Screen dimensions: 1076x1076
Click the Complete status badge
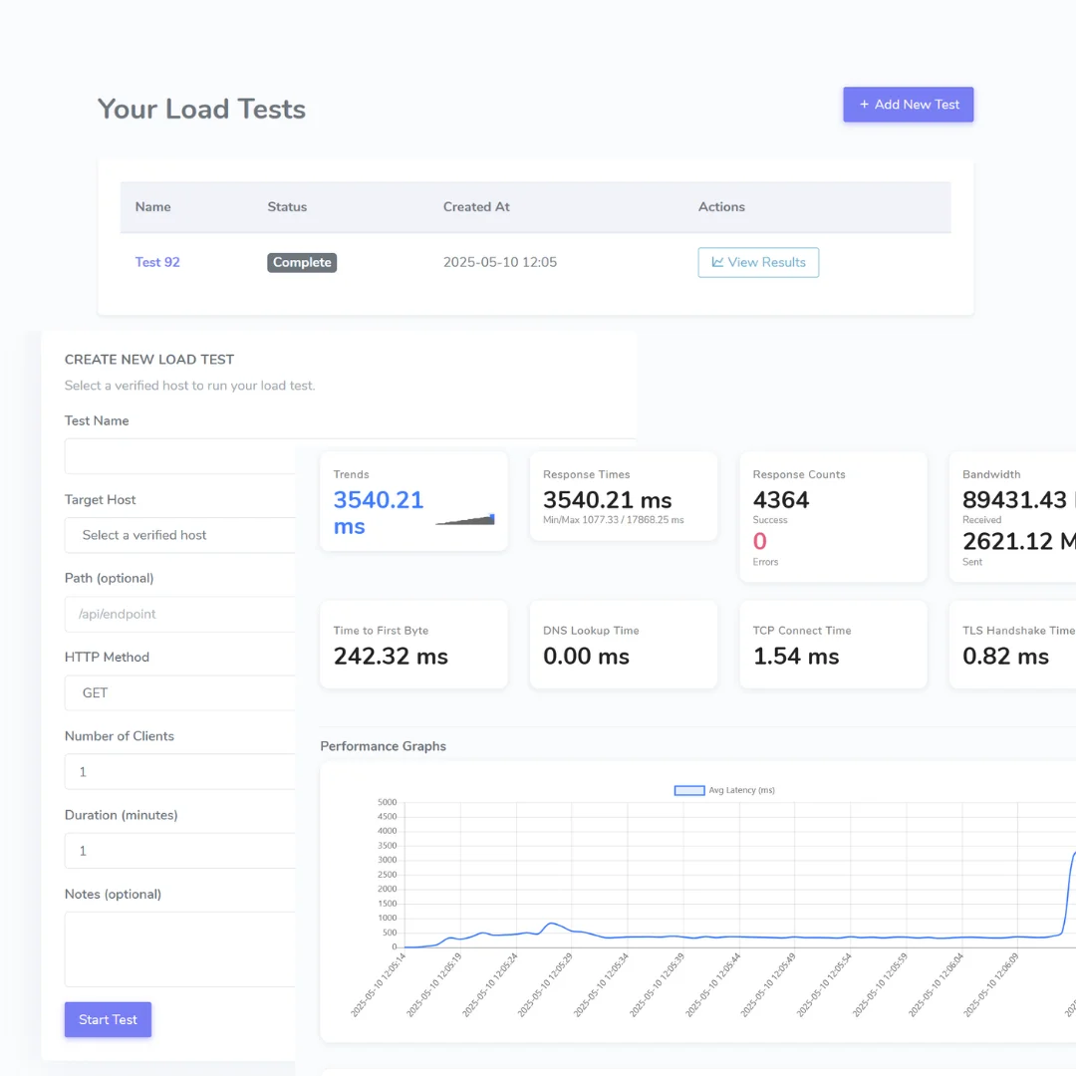pos(302,262)
